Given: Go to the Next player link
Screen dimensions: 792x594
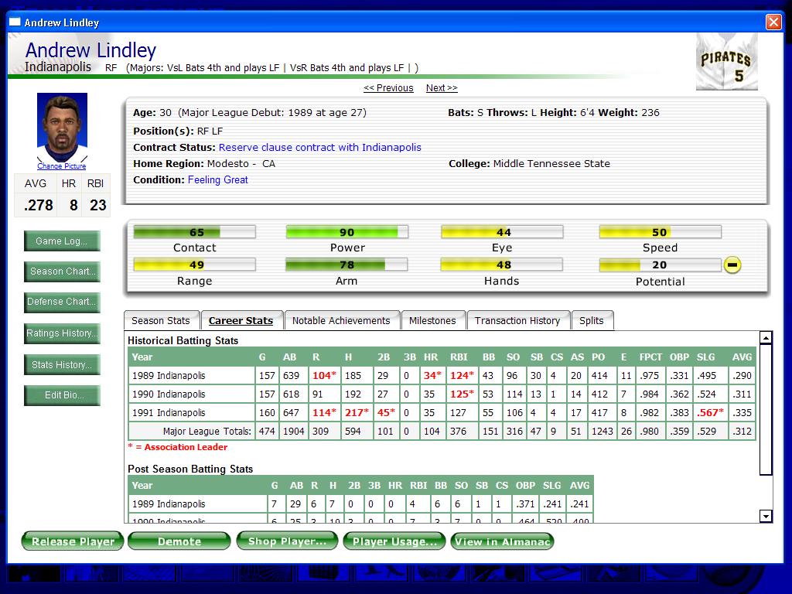Looking at the screenshot, I should tap(442, 88).
